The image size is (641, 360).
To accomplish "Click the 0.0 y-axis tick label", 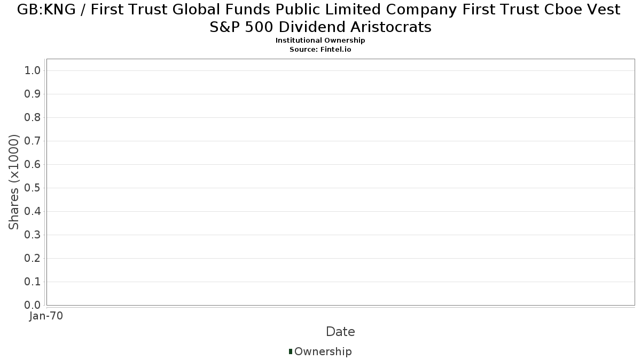I will 33,305.
